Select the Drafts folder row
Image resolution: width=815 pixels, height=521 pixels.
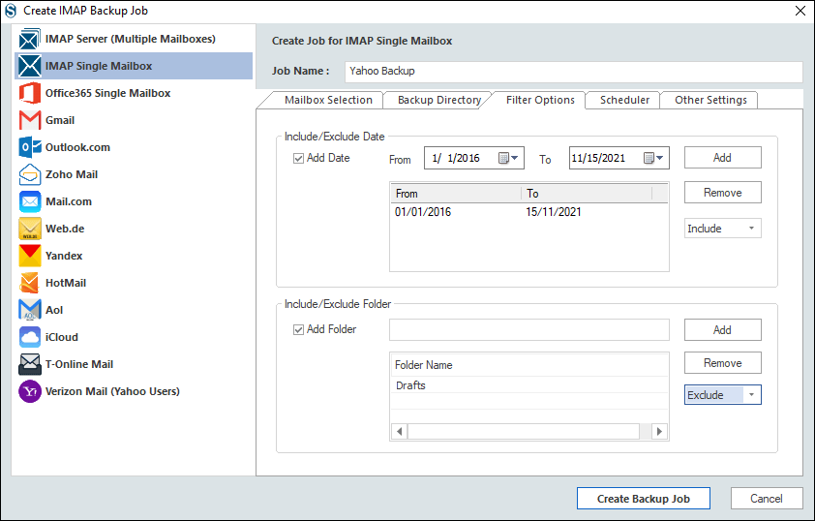[x=529, y=385]
